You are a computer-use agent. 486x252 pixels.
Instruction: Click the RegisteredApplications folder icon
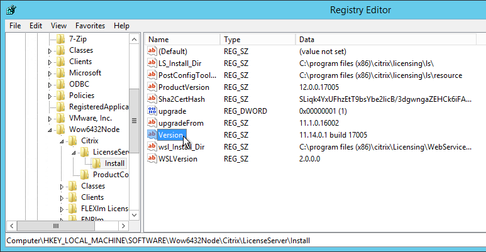pyautogui.click(x=61, y=107)
